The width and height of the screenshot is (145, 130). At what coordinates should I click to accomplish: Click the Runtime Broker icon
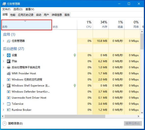[9, 110]
